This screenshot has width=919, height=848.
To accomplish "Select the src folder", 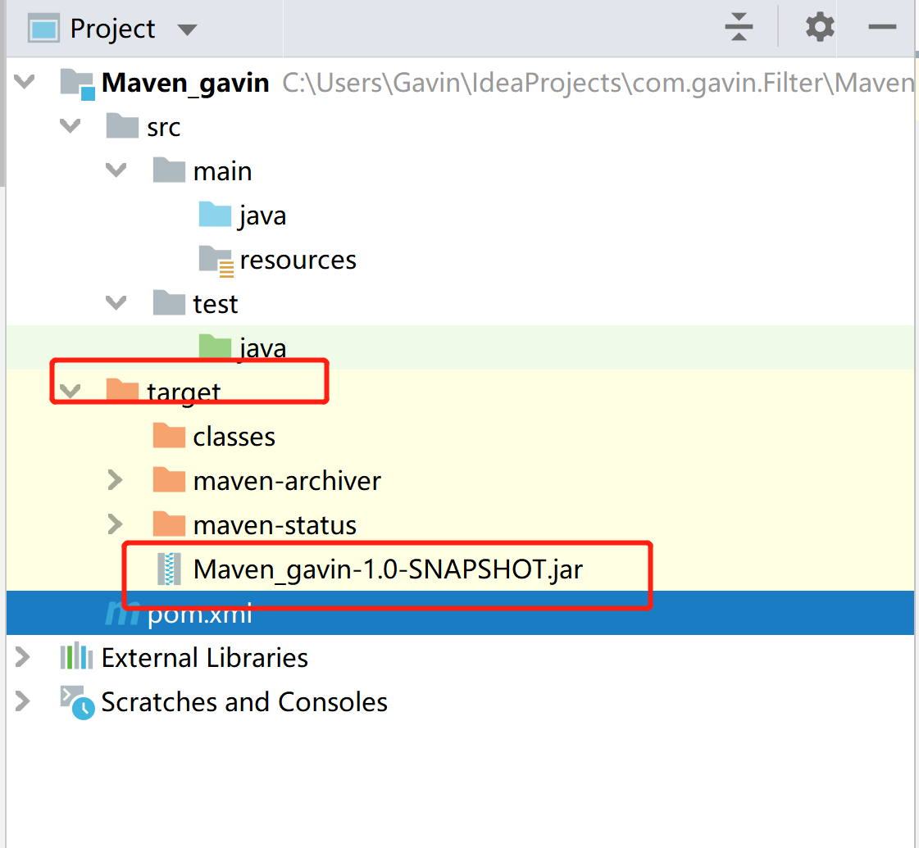I will 163,128.
